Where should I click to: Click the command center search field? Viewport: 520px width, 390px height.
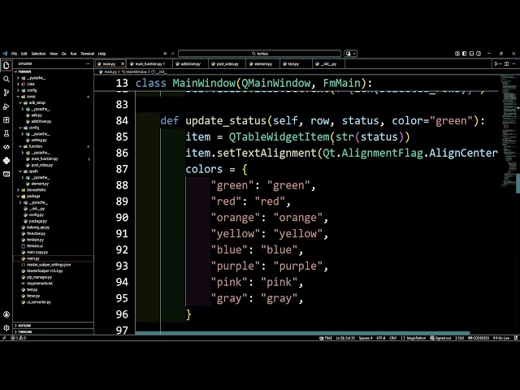[259, 54]
